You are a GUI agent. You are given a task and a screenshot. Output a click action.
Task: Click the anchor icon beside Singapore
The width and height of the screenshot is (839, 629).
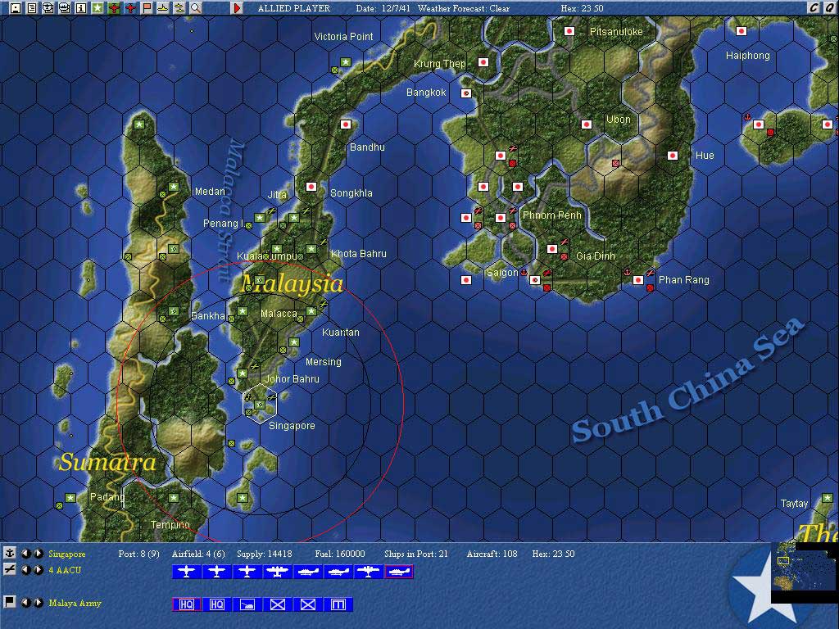coord(9,553)
